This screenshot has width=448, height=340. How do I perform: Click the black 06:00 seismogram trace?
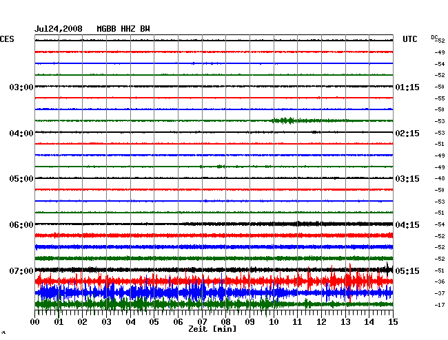[214, 224]
